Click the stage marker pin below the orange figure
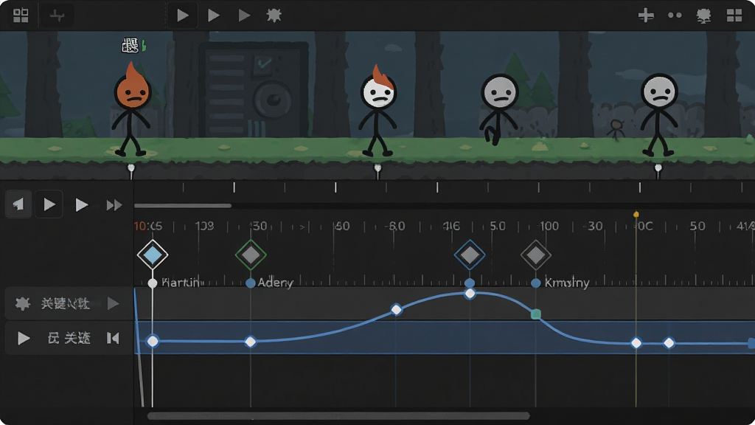 [x=131, y=170]
